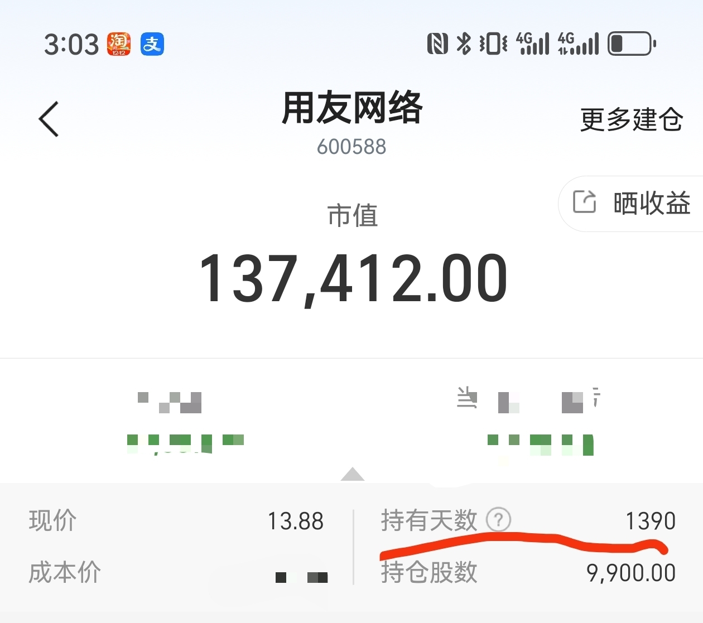Tap shares held value 9,900.00
Viewport: 703px width, 623px height.
coord(631,573)
